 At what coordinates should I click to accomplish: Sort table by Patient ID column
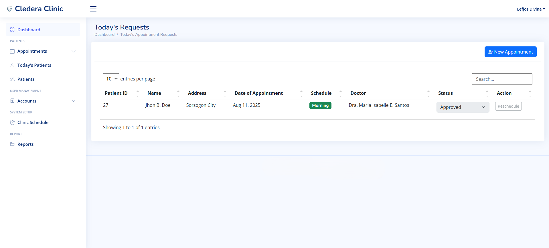pos(116,93)
